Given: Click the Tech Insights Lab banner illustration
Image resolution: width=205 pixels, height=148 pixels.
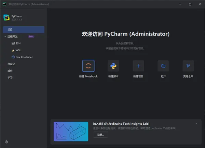Looking at the screenshot, I should click(71, 131).
